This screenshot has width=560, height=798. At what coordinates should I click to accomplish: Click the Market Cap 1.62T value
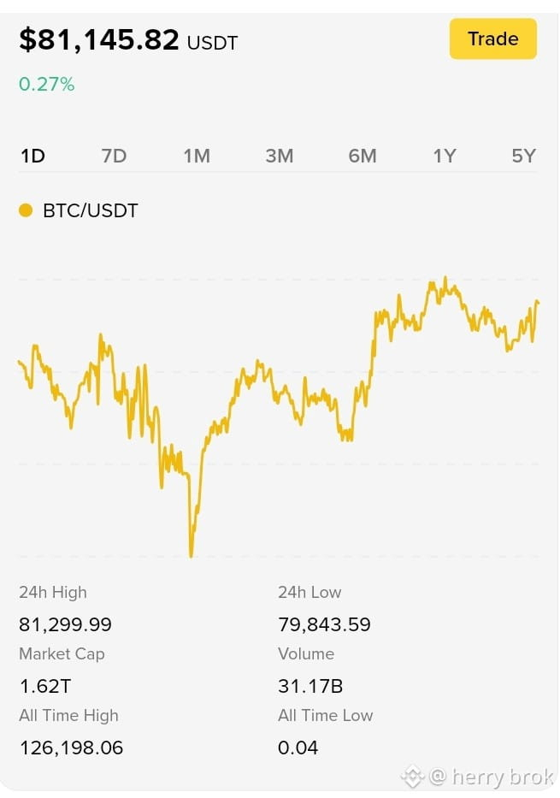[x=44, y=687]
